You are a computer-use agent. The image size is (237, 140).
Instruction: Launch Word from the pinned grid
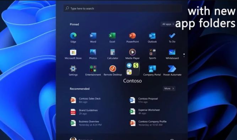[x=93, y=38]
